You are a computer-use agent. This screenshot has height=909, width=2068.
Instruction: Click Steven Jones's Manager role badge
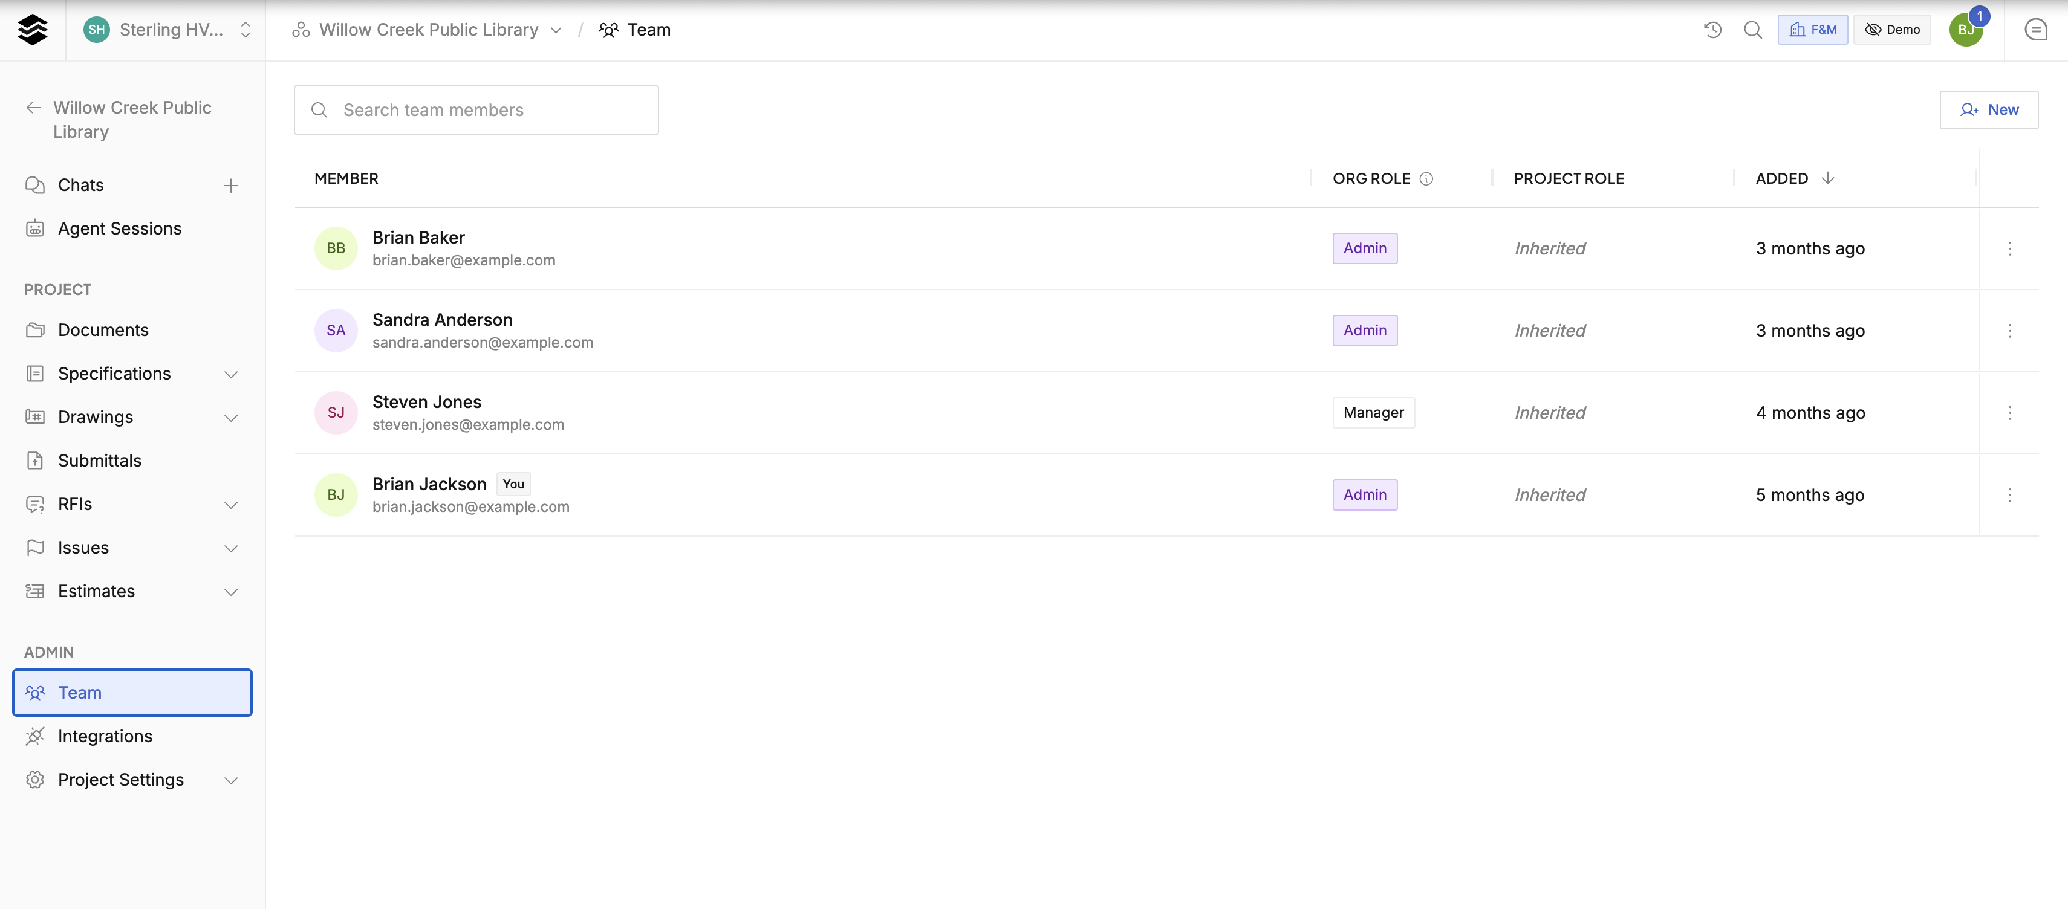[1374, 413]
